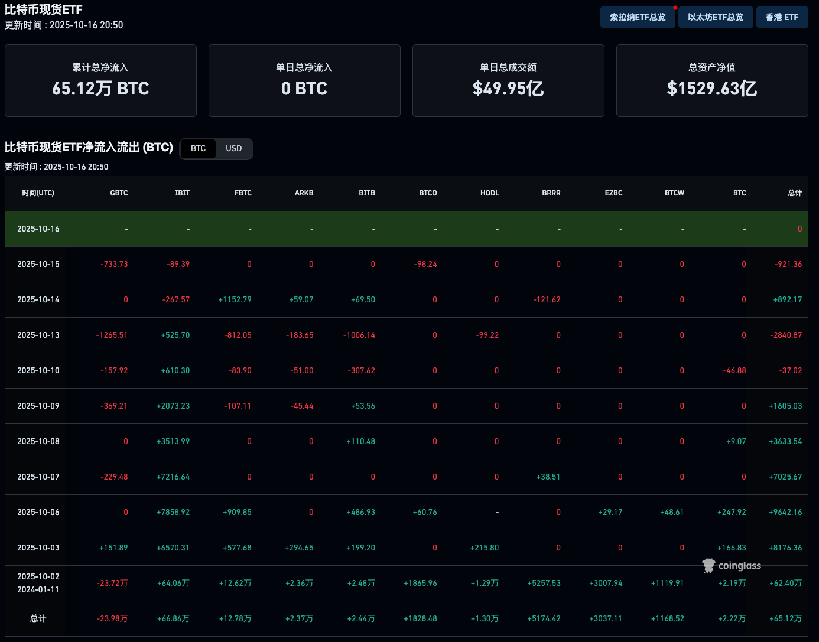Click the ARKB column header

304,193
